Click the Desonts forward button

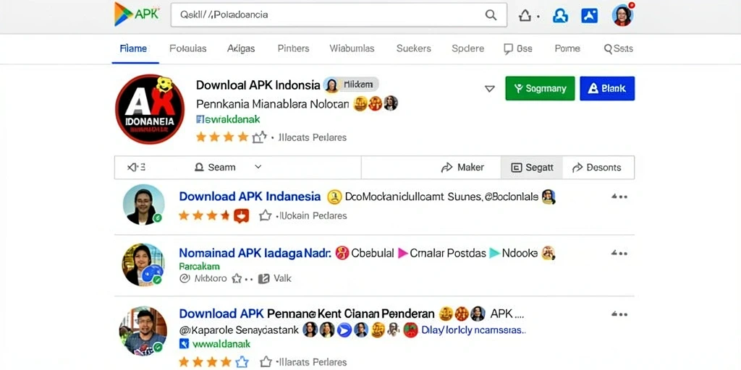tap(596, 168)
